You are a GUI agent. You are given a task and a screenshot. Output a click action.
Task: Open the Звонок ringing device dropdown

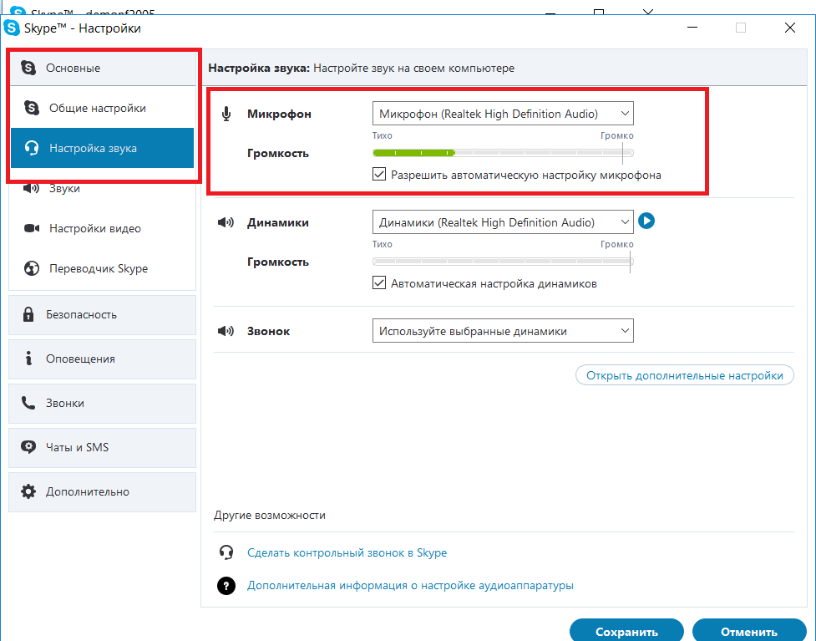pyautogui.click(x=503, y=331)
